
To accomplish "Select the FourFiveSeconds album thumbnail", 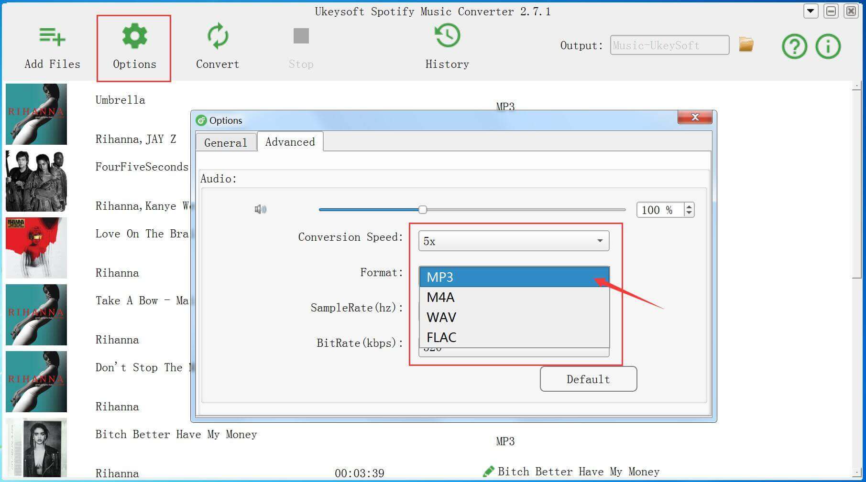I will tap(36, 181).
